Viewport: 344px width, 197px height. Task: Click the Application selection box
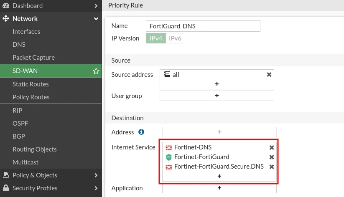coord(219,188)
